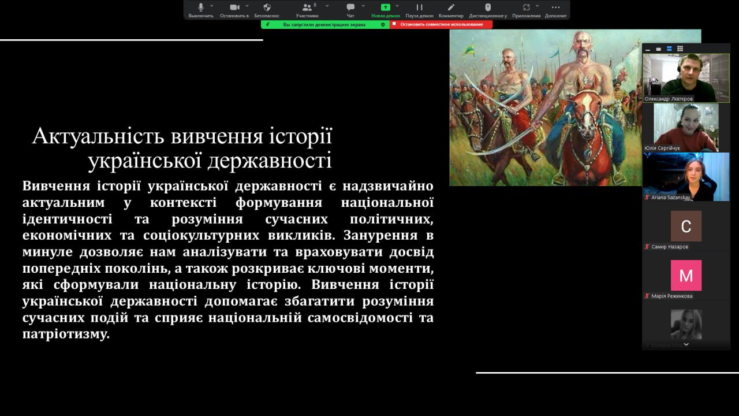Open the Дополнительно three-dots menu
Screen dimensions: 739x416
tap(555, 10)
